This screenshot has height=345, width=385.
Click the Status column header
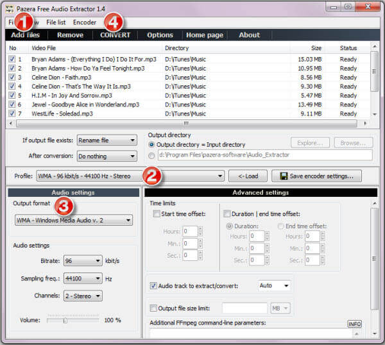pos(348,48)
